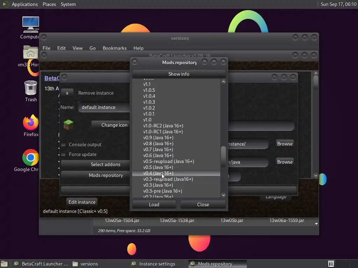Click the launcher news scroll up arrow
The width and height of the screenshot is (358, 268).
tap(316, 73)
